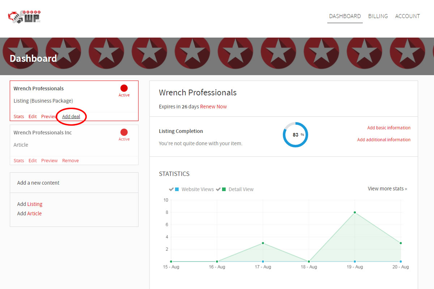Click Active status dot for Wrench Professionals Inc

click(x=124, y=132)
